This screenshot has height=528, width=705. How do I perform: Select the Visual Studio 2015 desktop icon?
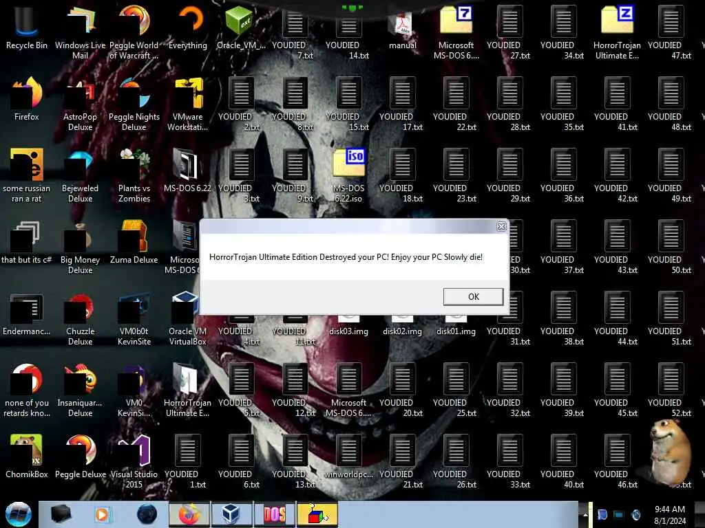tap(134, 462)
